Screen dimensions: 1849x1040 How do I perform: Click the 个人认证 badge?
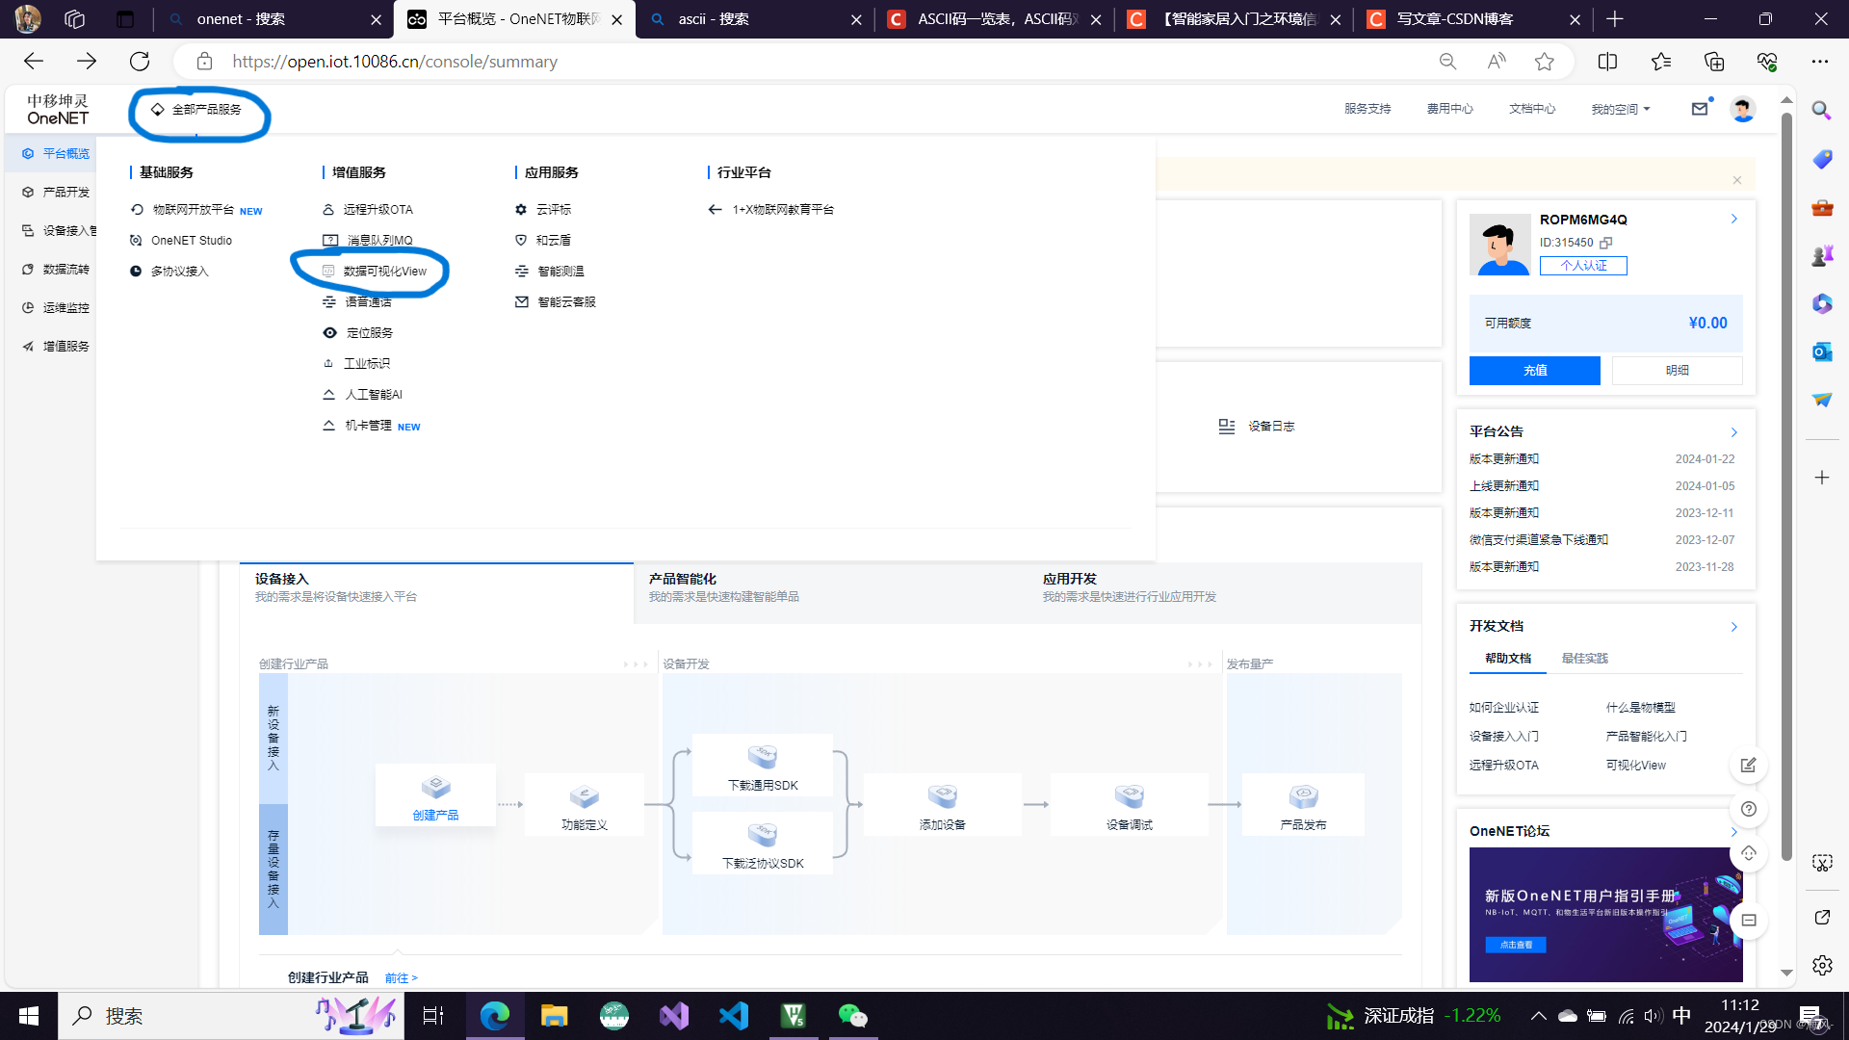click(x=1583, y=266)
